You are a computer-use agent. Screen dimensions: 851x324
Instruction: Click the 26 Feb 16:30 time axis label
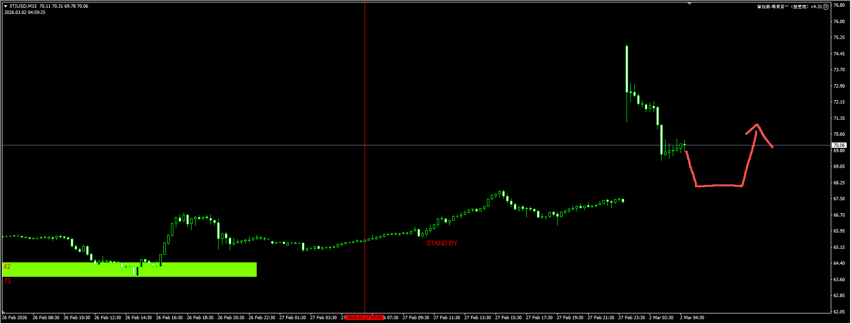[169, 318]
